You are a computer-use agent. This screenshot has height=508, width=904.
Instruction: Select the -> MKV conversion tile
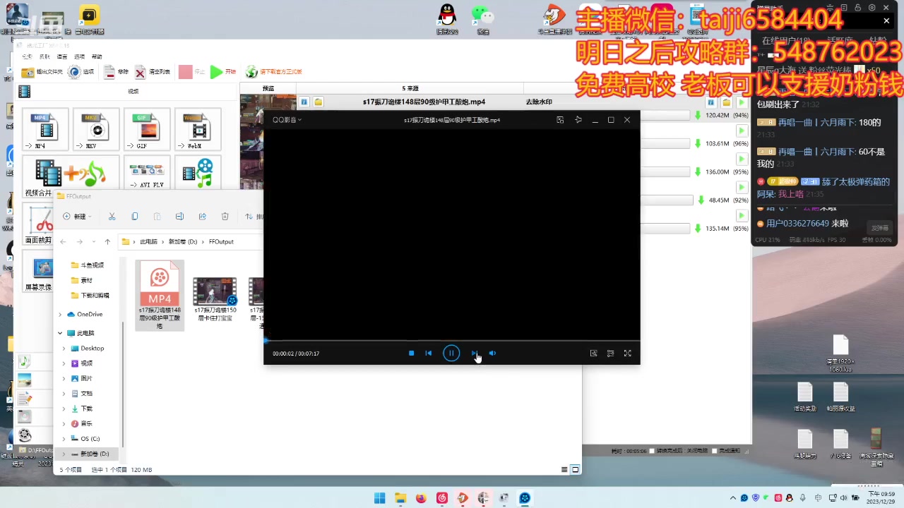pos(96,129)
